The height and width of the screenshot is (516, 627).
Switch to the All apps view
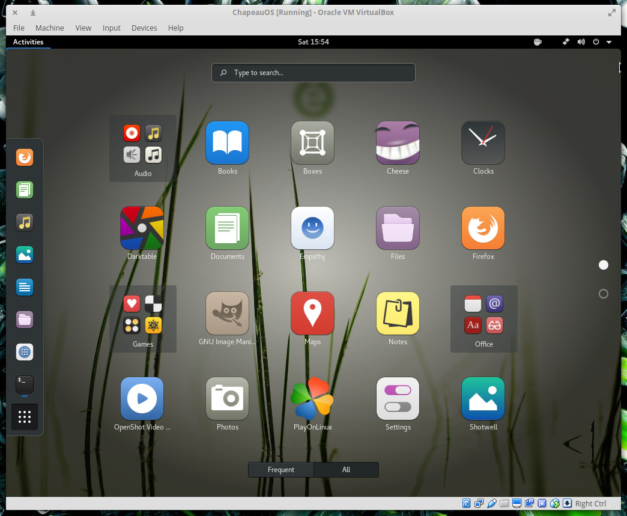coord(347,470)
